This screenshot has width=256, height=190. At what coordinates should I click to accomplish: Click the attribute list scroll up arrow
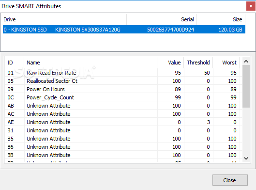pos(246,61)
